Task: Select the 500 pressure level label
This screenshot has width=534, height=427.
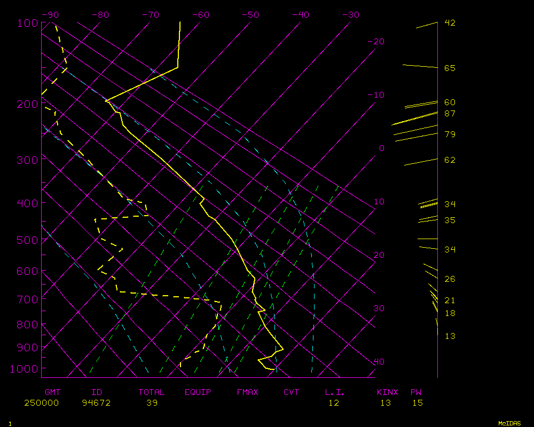Action: coord(26,240)
